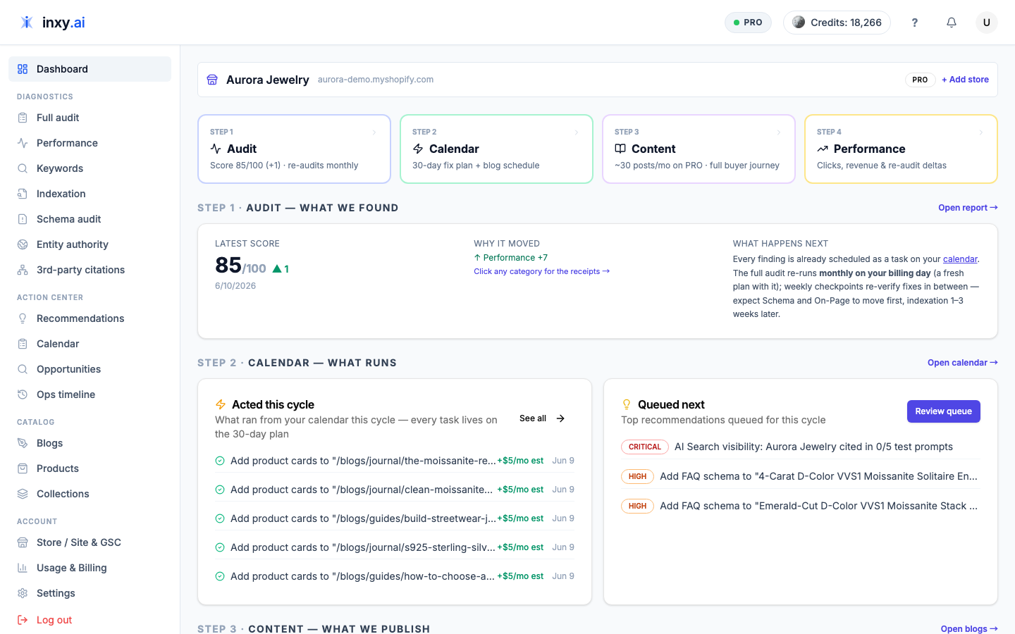Open Dashboard in the sidebar

click(x=90, y=69)
